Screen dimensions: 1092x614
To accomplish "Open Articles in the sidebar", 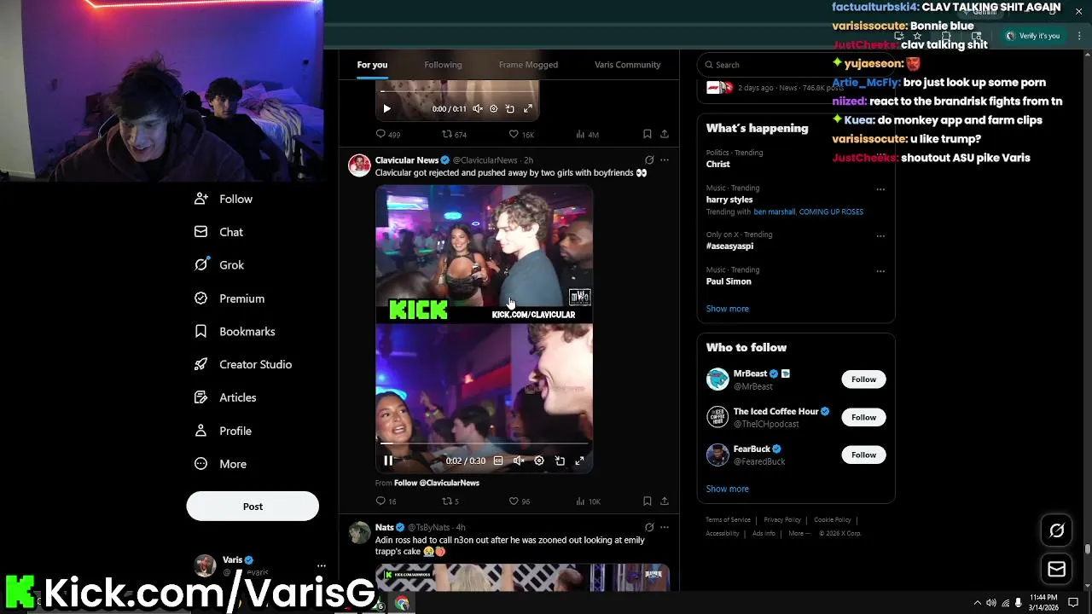I will point(225,397).
